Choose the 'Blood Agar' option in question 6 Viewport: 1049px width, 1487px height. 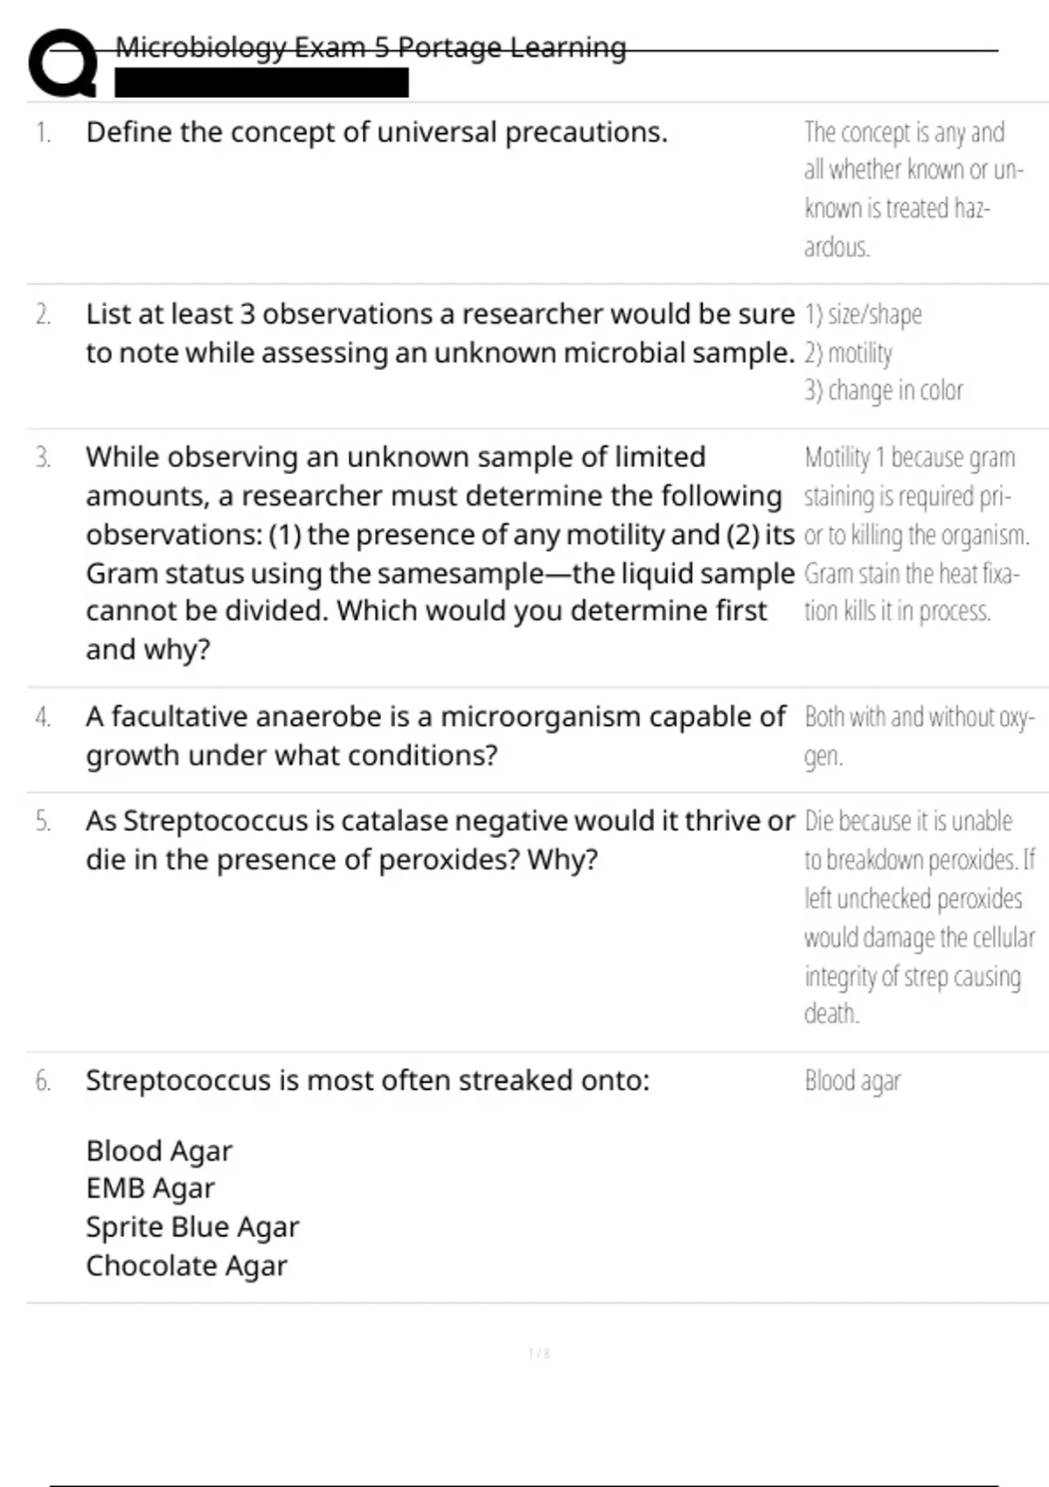tap(159, 1150)
